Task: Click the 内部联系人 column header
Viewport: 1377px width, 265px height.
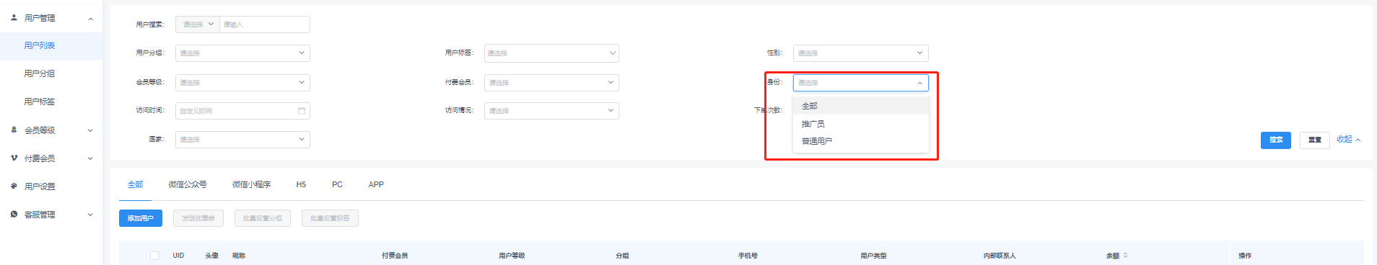Action: click(1000, 256)
